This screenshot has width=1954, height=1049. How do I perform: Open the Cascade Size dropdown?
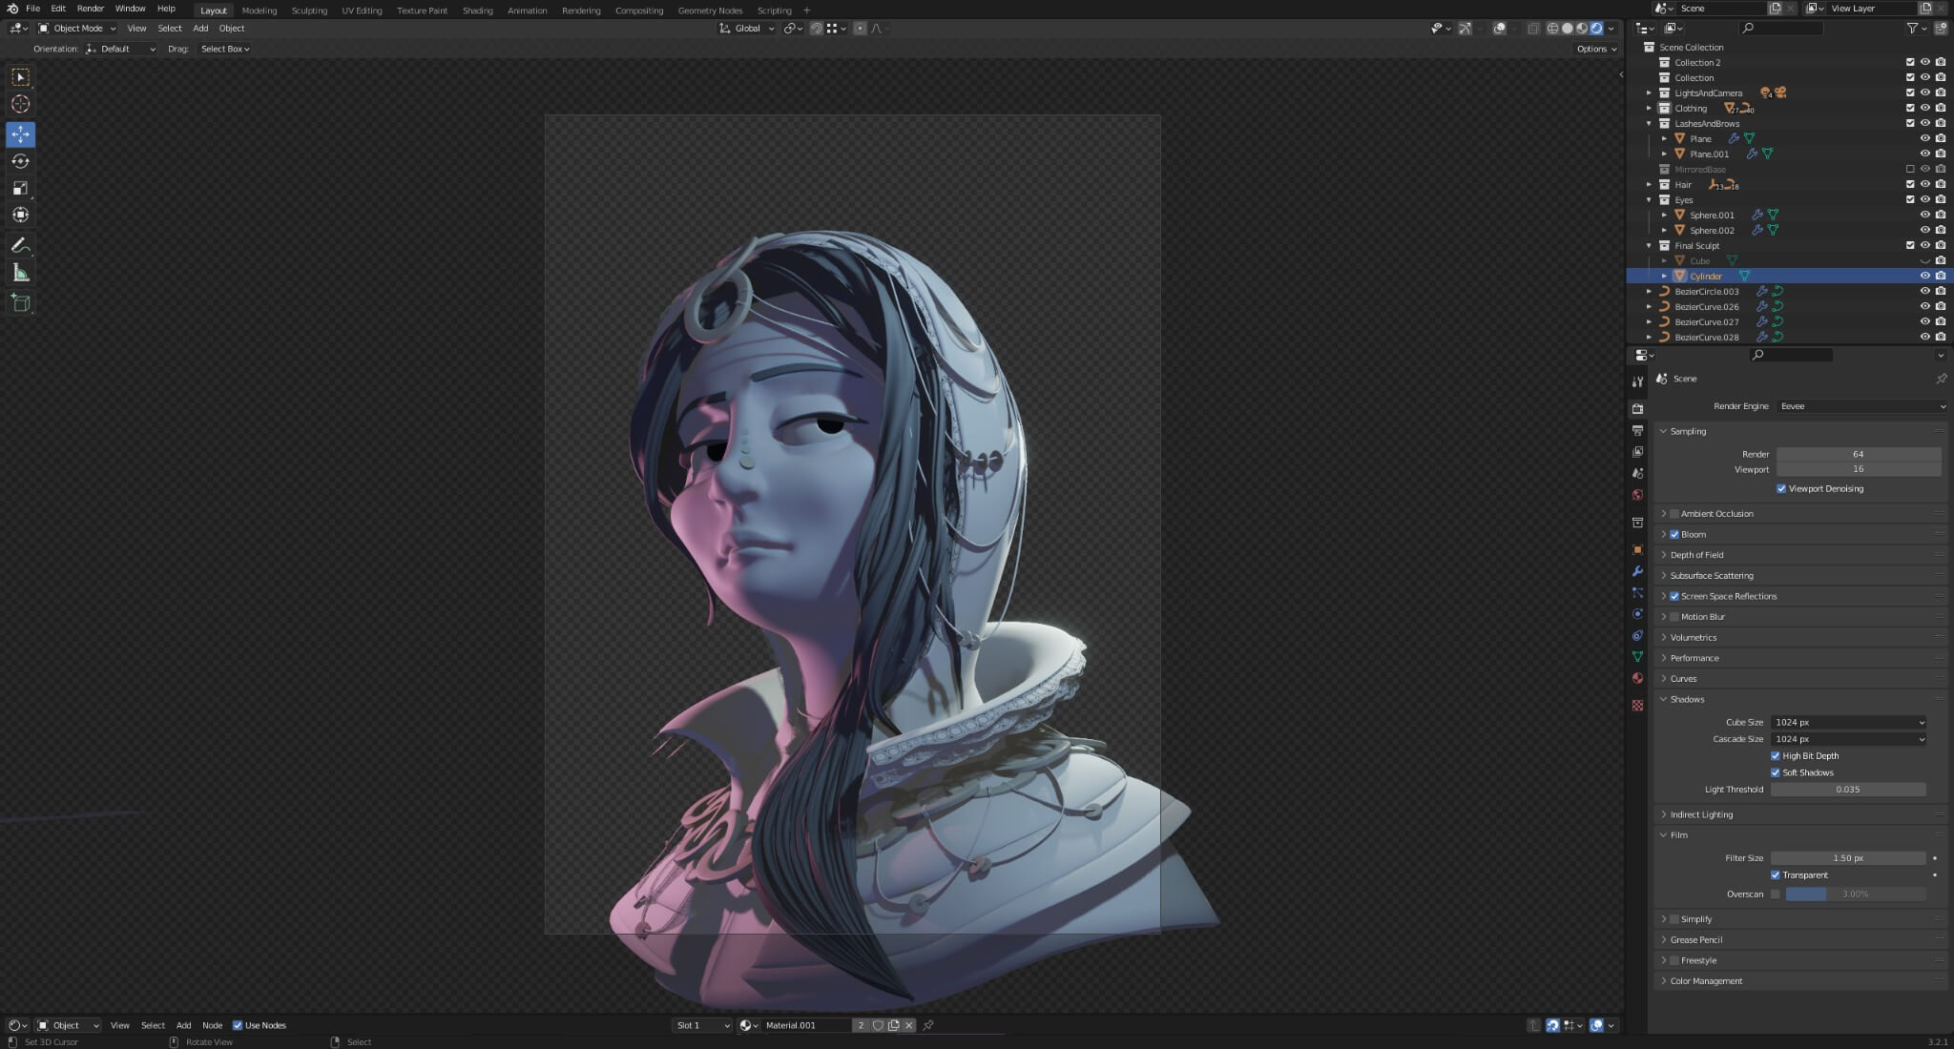tap(1848, 739)
